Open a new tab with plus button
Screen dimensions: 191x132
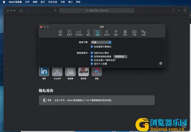pos(179,10)
